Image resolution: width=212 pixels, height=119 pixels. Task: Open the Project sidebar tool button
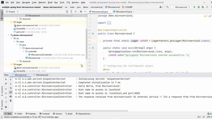pos(2,15)
